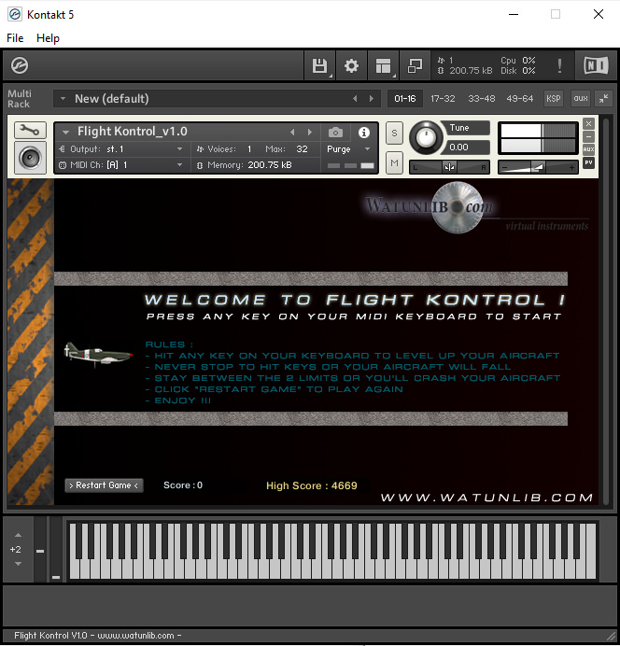Click the rack vertical scrollbar
The image size is (620, 646).
pyautogui.click(x=606, y=311)
